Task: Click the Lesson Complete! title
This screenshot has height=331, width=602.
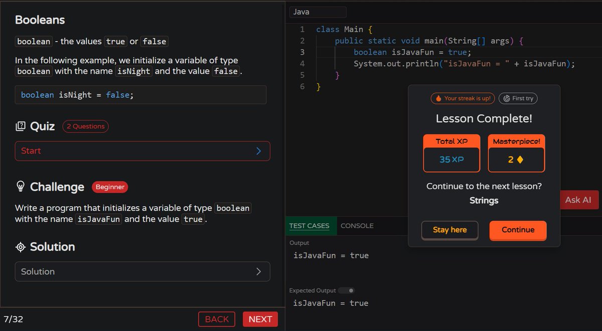Action: pos(484,119)
